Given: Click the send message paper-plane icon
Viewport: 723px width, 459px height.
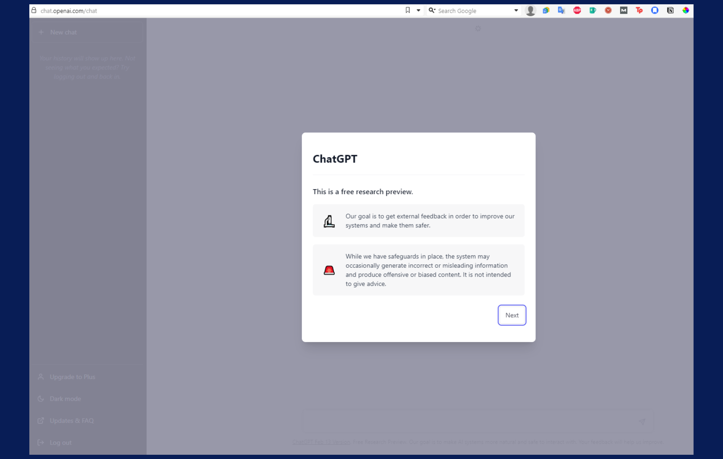Looking at the screenshot, I should click(x=642, y=422).
